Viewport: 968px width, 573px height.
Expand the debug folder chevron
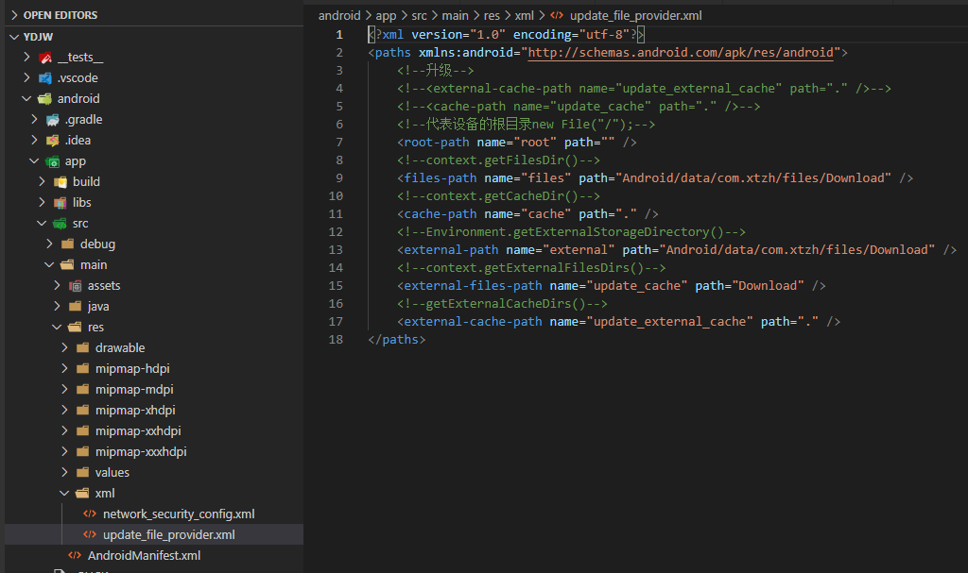(x=49, y=244)
